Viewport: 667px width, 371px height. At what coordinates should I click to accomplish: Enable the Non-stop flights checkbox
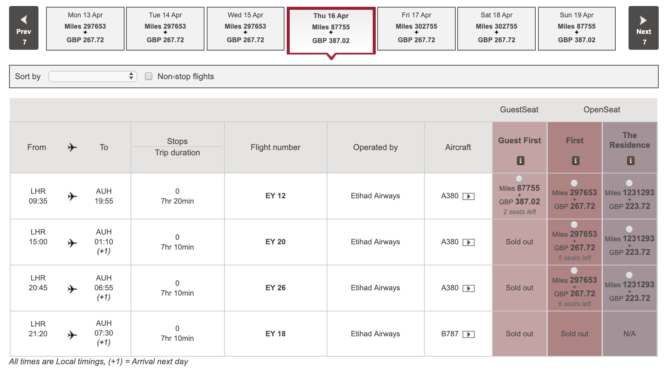pos(149,77)
